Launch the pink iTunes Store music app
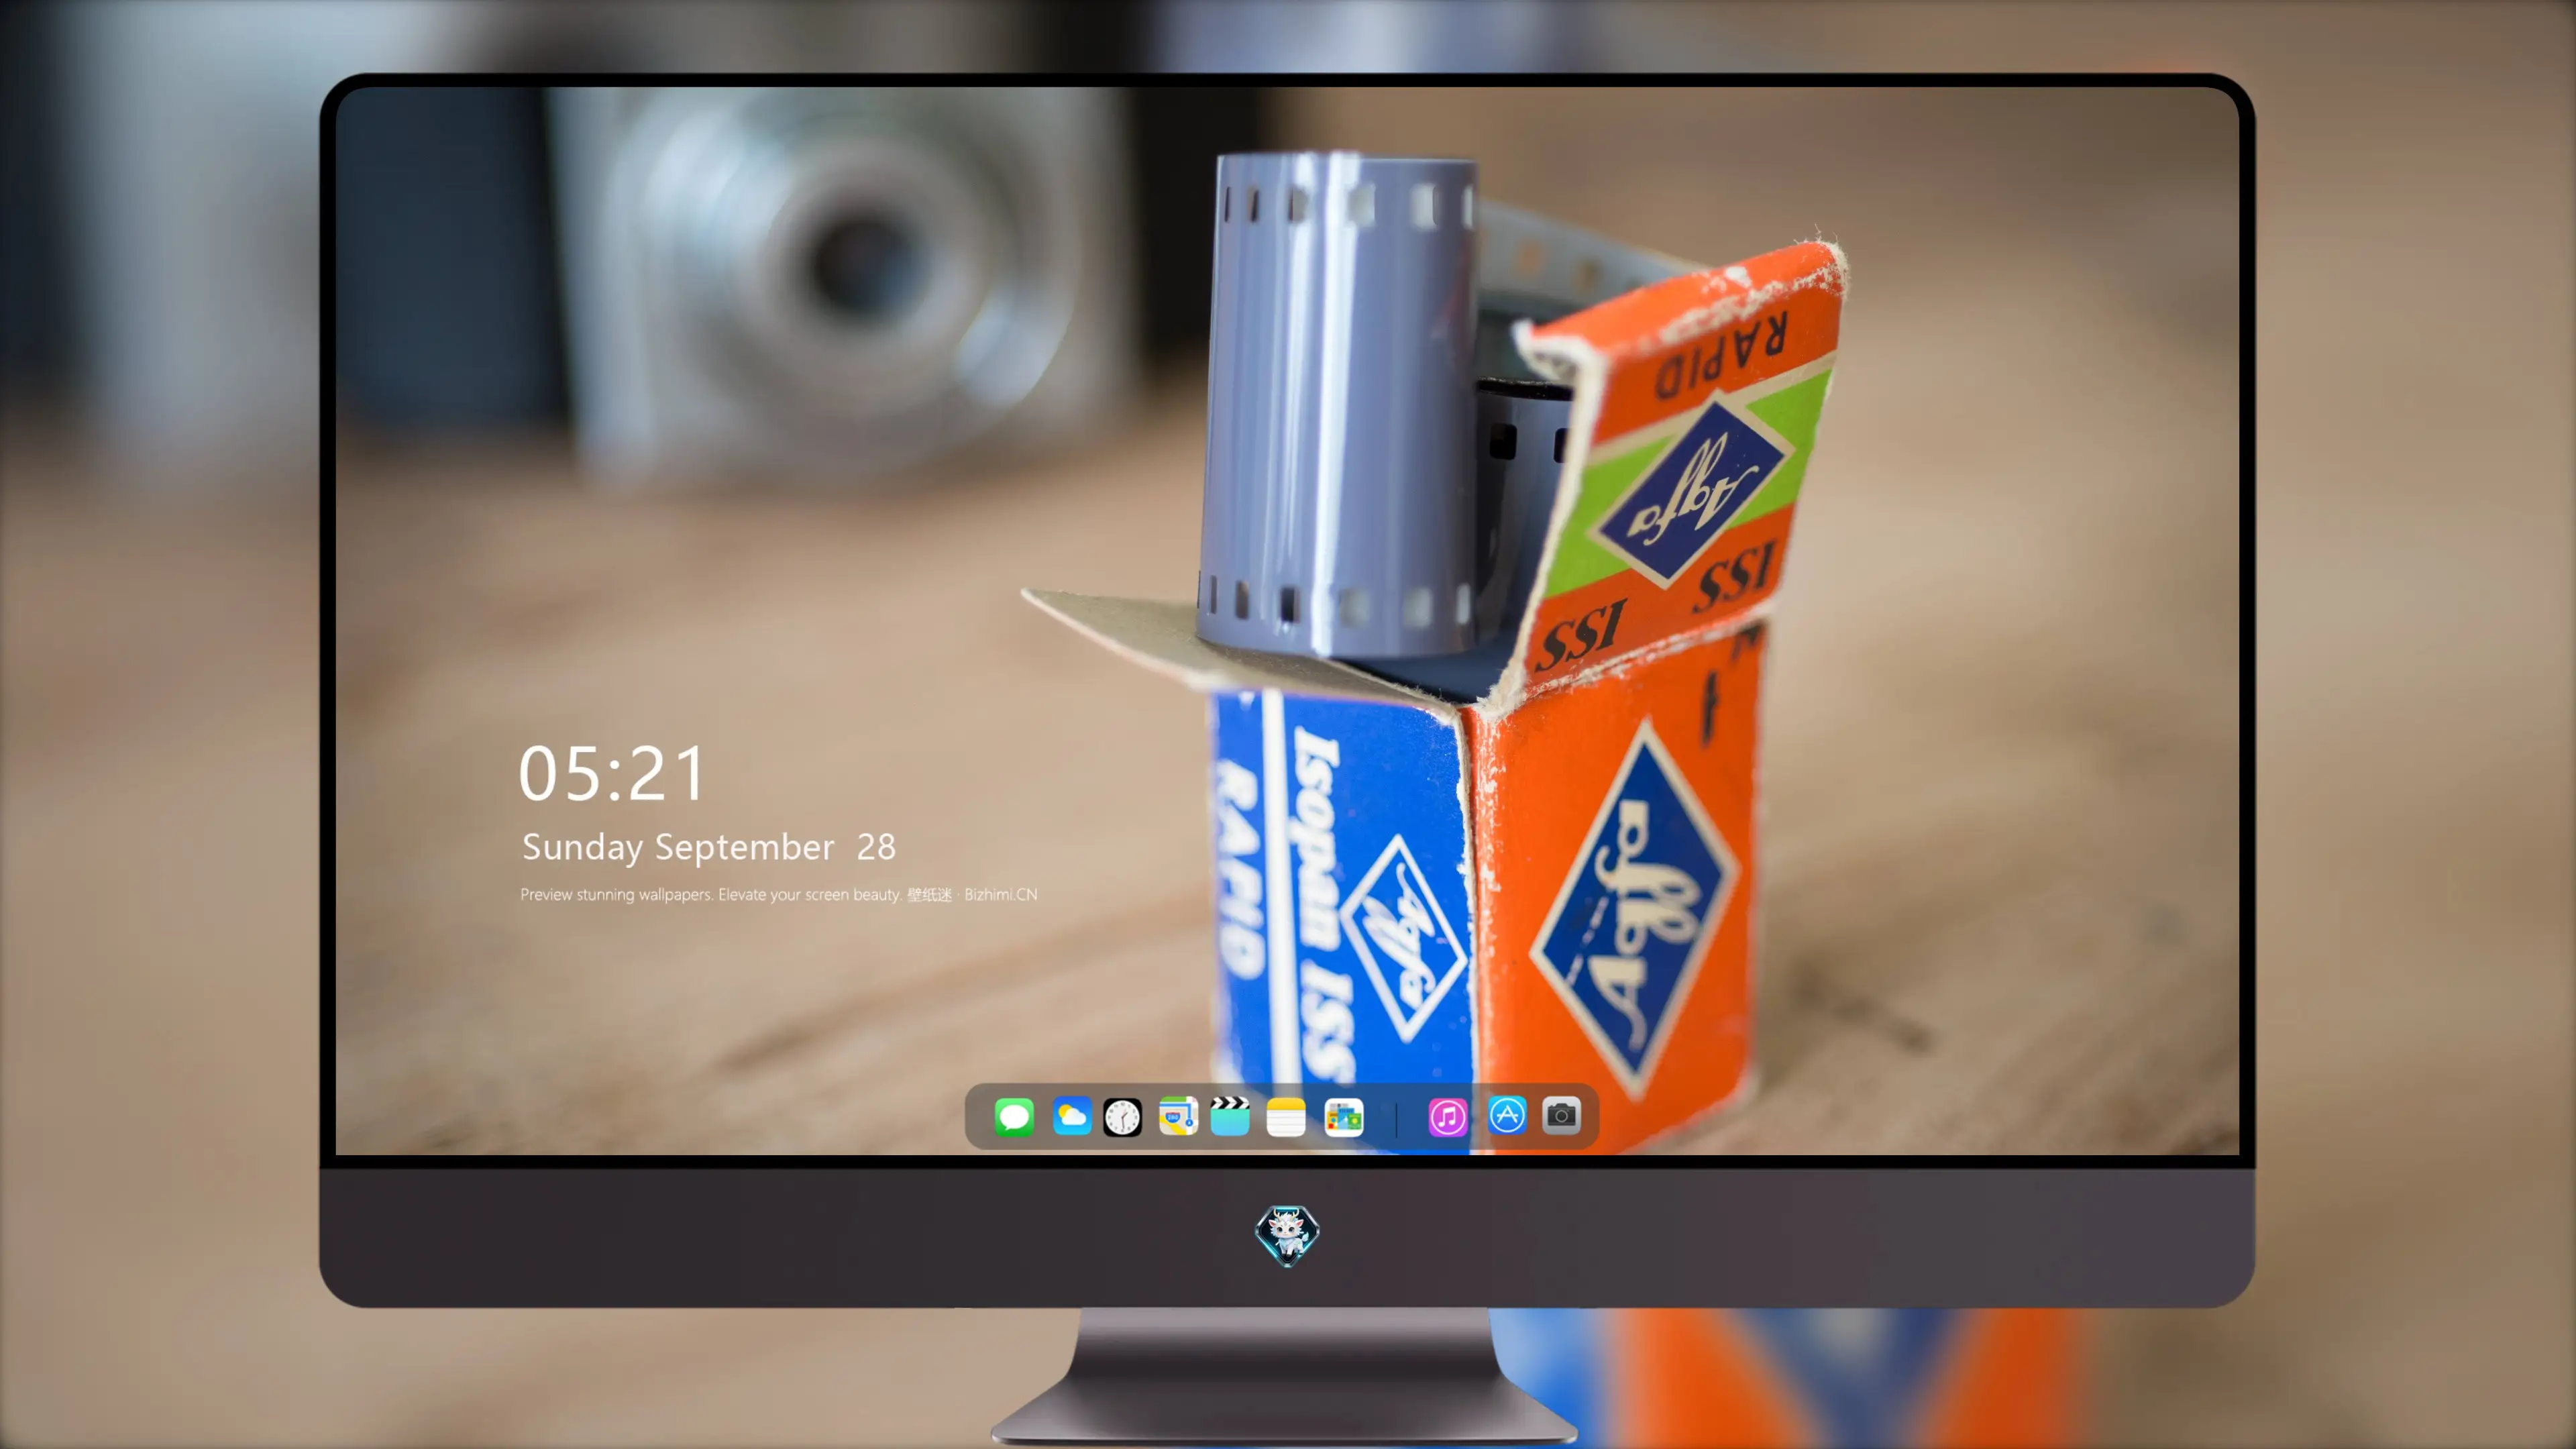Viewport: 2576px width, 1449px height. click(x=1448, y=1117)
